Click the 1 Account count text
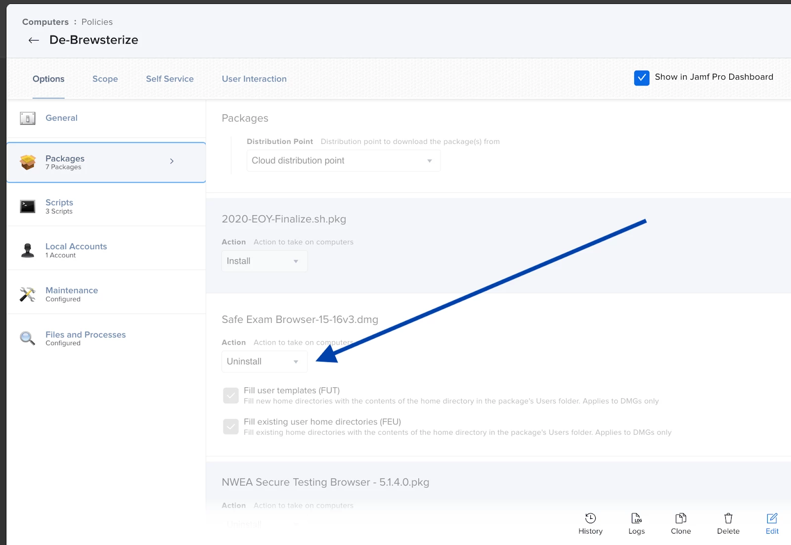The height and width of the screenshot is (545, 791). [60, 255]
